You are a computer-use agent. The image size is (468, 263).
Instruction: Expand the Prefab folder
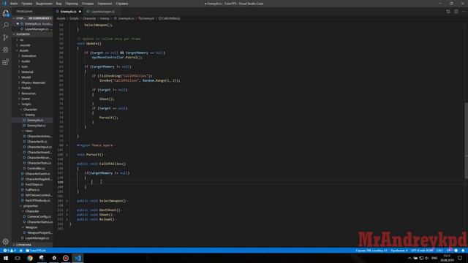[26, 88]
